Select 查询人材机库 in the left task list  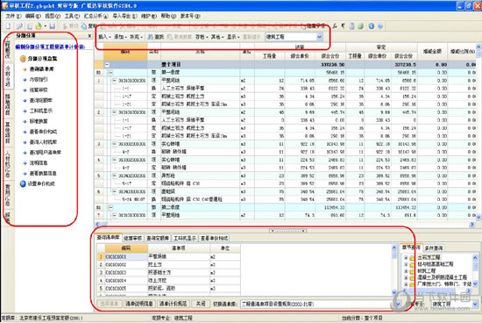click(43, 142)
